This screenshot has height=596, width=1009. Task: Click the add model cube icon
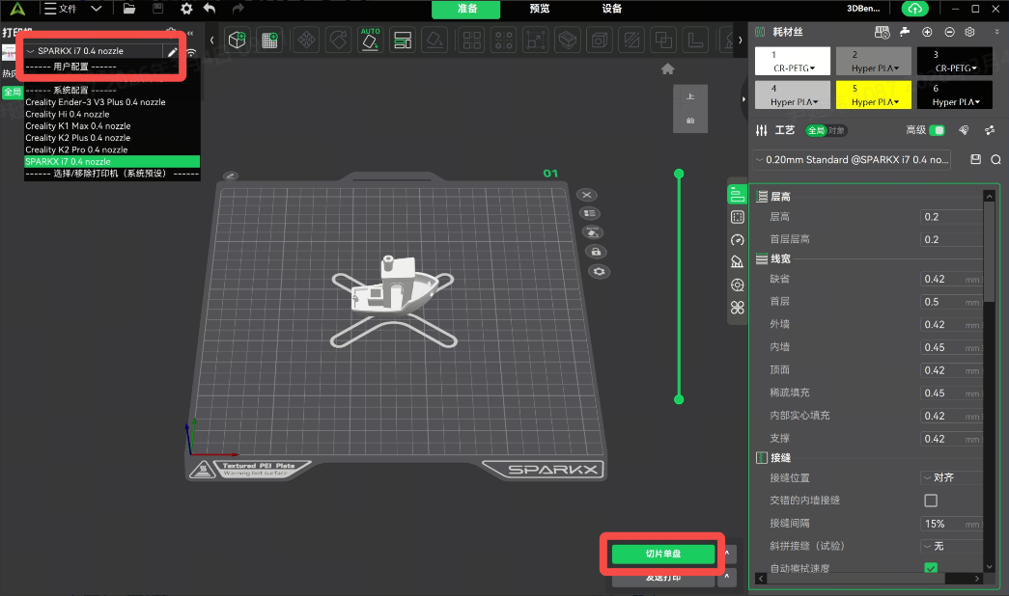[x=238, y=41]
